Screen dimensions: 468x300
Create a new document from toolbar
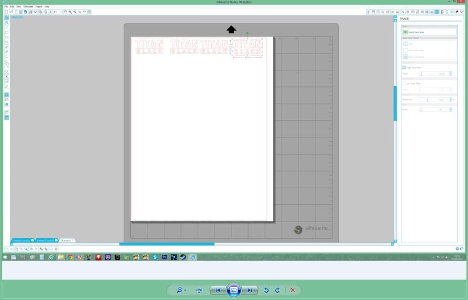click(6, 12)
